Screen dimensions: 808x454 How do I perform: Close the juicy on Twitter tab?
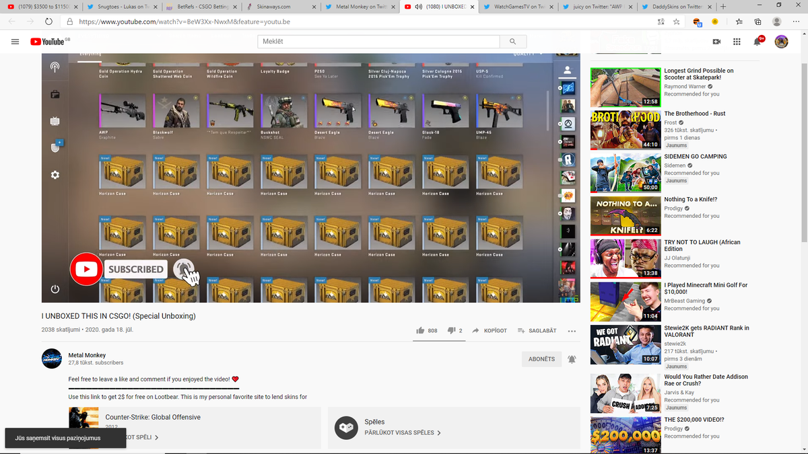(630, 7)
